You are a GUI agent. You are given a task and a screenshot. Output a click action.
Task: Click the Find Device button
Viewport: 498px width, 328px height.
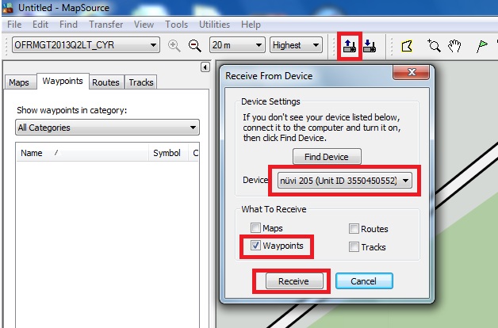click(x=327, y=157)
